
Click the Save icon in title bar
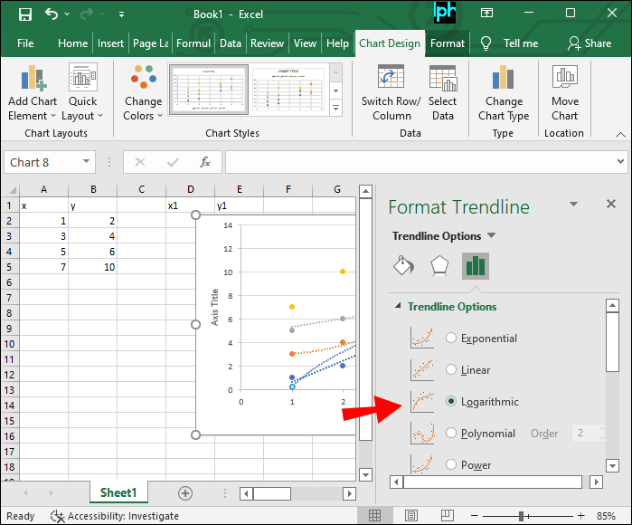(x=24, y=14)
